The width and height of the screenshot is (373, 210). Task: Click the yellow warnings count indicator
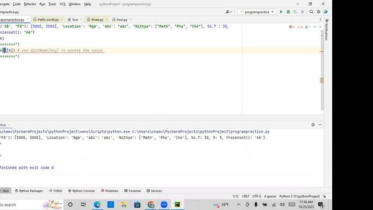pyautogui.click(x=300, y=27)
